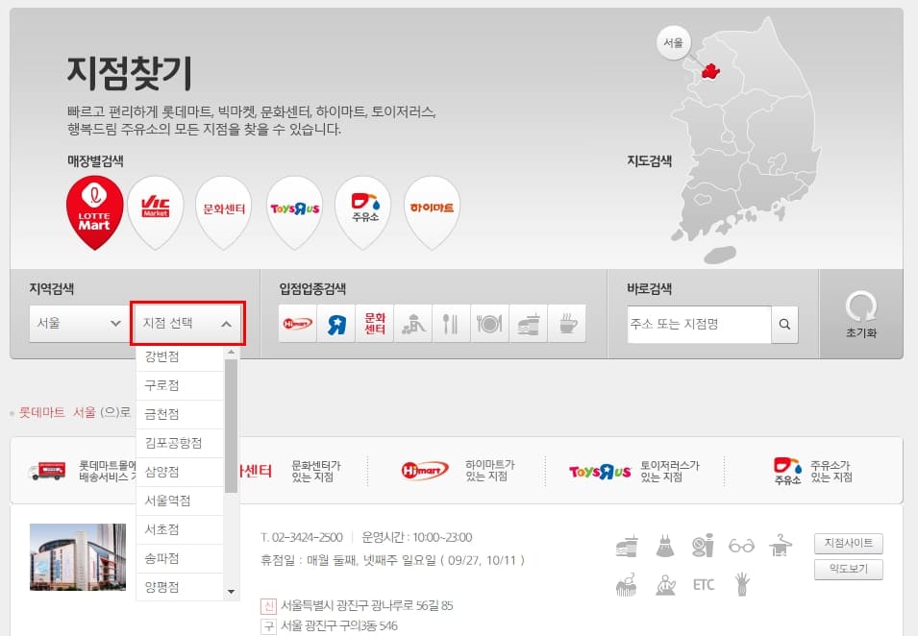Click the ETC facility icon

(x=703, y=584)
